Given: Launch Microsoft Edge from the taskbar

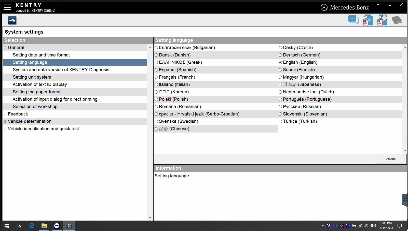Looking at the screenshot, I should [32, 226].
